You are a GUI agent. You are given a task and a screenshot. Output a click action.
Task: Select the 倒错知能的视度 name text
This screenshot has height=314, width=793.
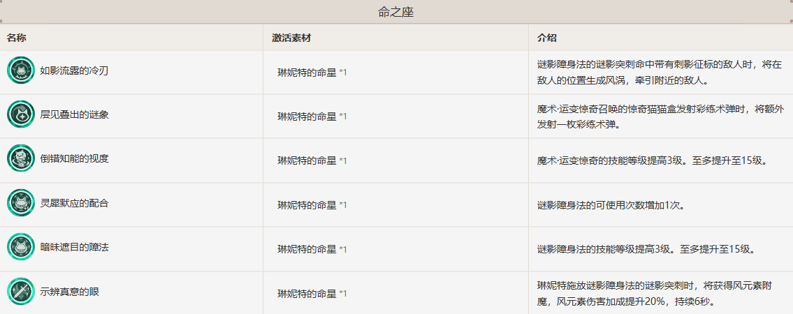(x=74, y=158)
